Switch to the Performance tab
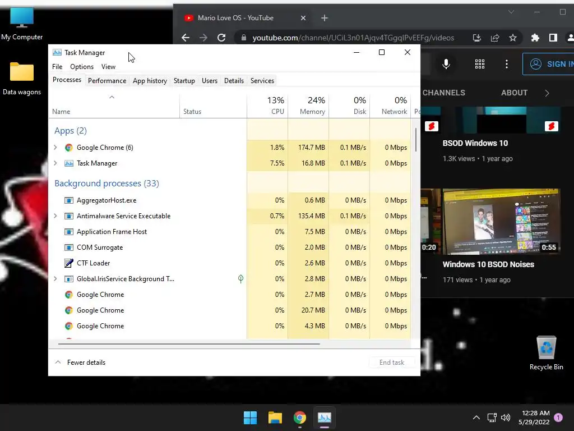Image resolution: width=574 pixels, height=431 pixels. tap(107, 81)
